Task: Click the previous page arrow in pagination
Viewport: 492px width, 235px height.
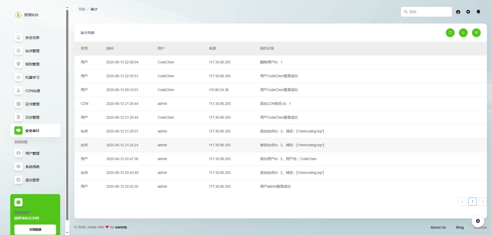Action: point(462,202)
